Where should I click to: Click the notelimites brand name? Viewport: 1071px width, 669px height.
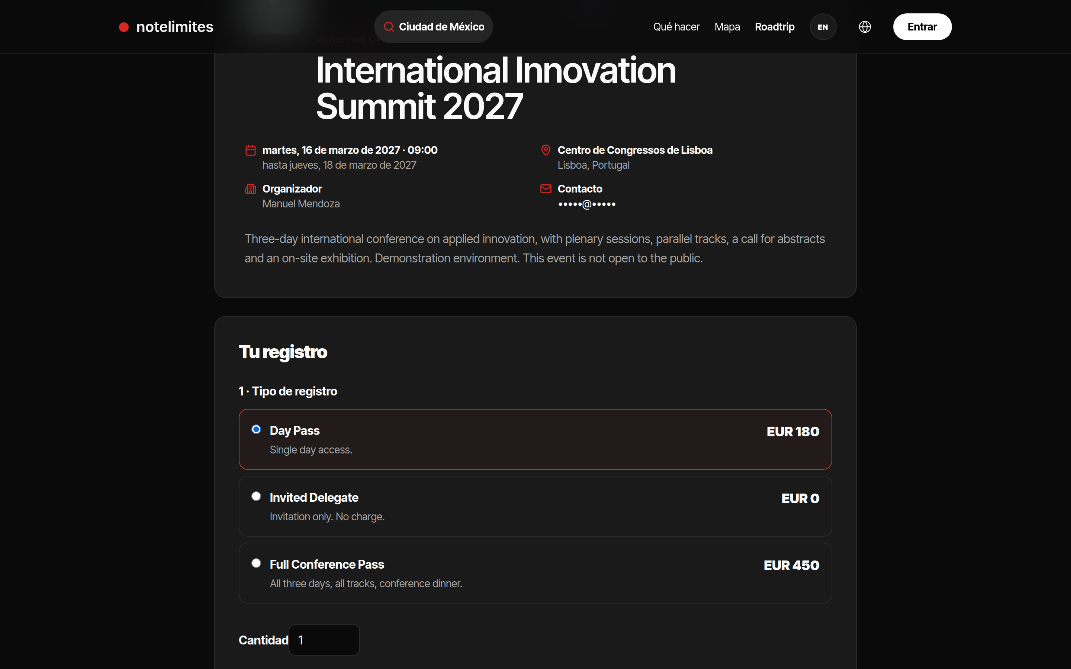175,27
